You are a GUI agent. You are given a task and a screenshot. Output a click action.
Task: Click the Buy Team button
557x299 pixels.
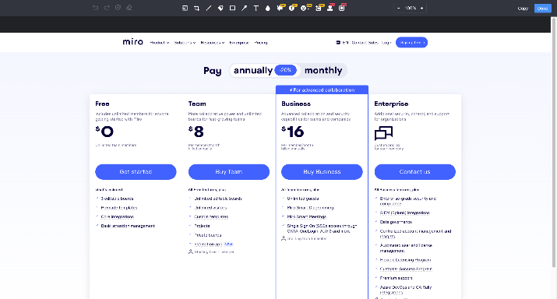pyautogui.click(x=229, y=172)
